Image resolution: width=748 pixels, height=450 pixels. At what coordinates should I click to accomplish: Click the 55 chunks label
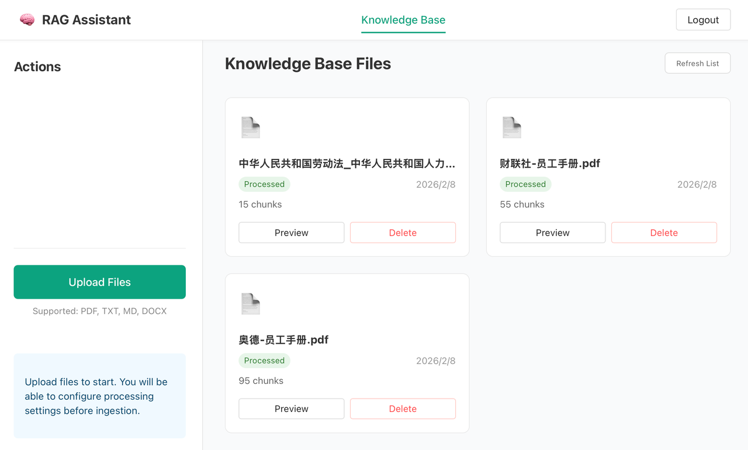click(522, 205)
